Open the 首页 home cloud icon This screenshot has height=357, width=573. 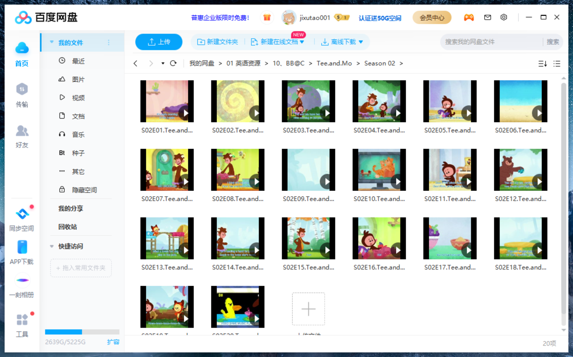[x=22, y=48]
